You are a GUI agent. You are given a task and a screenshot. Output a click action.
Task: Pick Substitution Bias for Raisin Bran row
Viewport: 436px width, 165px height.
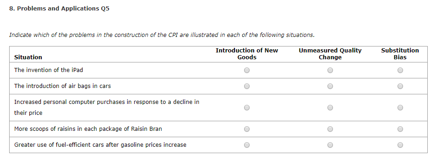[x=400, y=129]
